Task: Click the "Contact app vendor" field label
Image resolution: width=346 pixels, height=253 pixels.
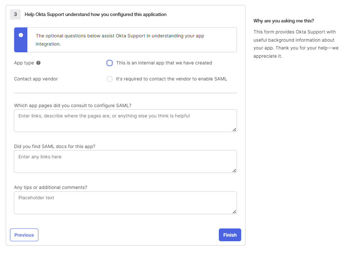Action: click(36, 79)
